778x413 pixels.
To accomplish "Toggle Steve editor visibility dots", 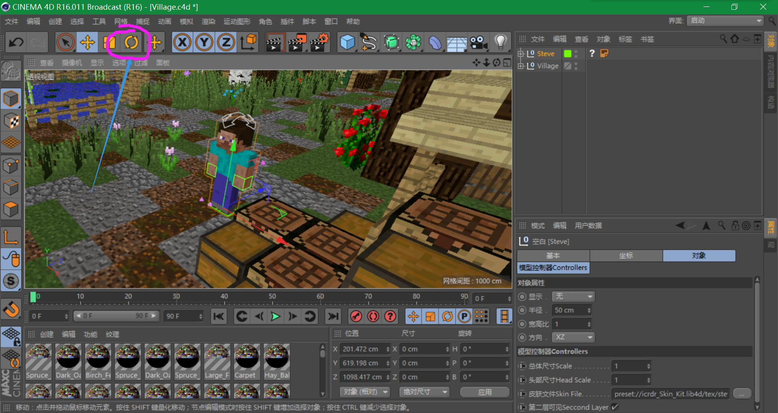I will (576, 53).
